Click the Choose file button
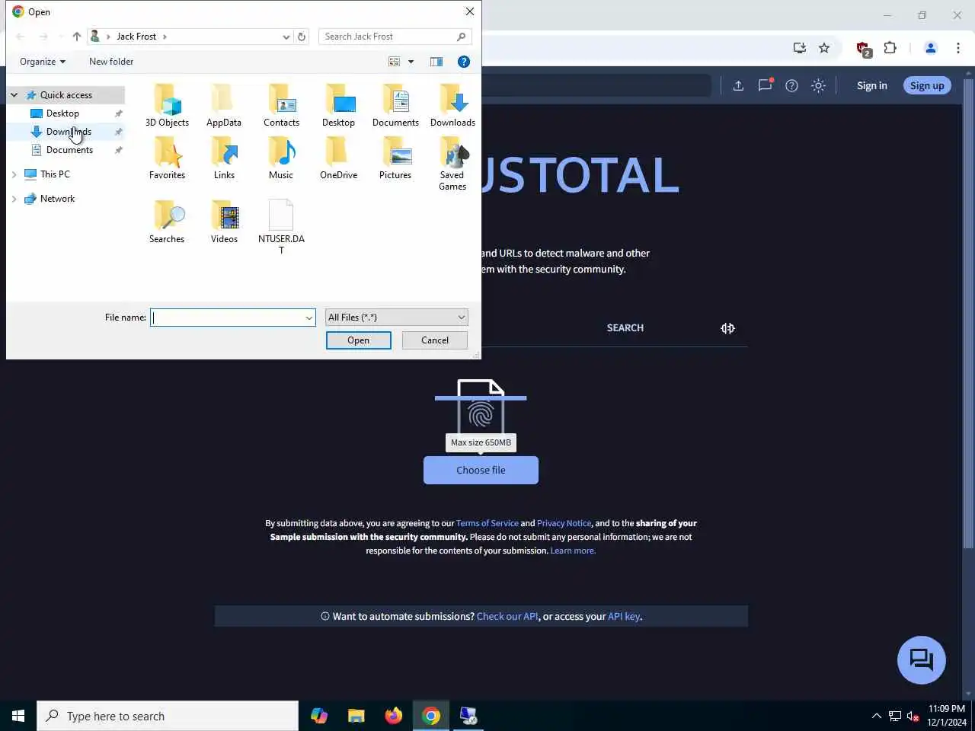Image resolution: width=975 pixels, height=731 pixels. [x=481, y=470]
